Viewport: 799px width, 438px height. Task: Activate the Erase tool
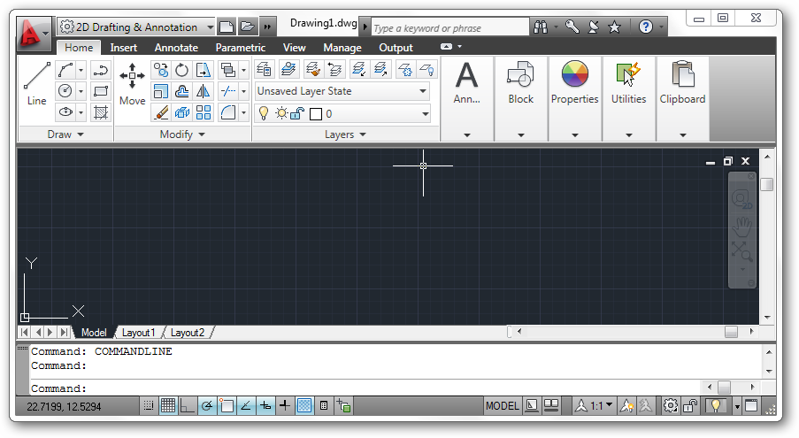point(160,112)
